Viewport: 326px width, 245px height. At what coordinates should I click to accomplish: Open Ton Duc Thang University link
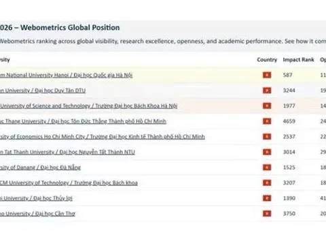(x=83, y=121)
